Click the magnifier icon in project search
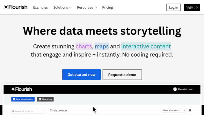This screenshot has width=204, height=115. 13,111
